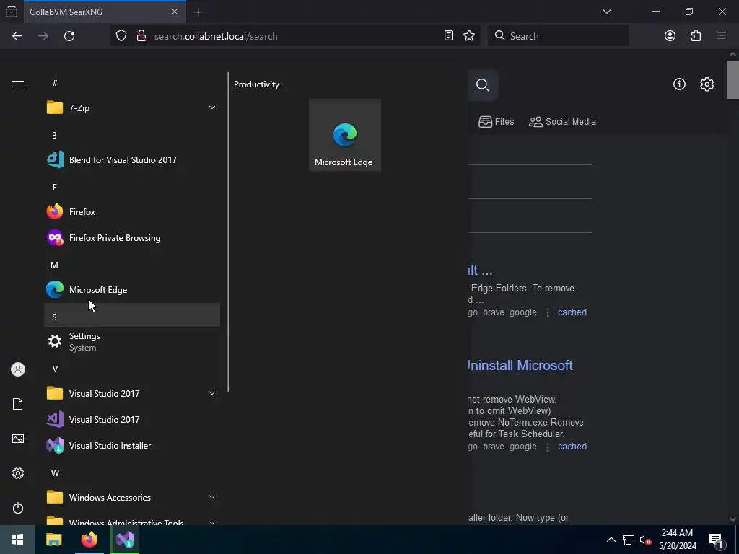Open Pictures from Start sidebar
Viewport: 739px width, 554px height.
(18, 439)
